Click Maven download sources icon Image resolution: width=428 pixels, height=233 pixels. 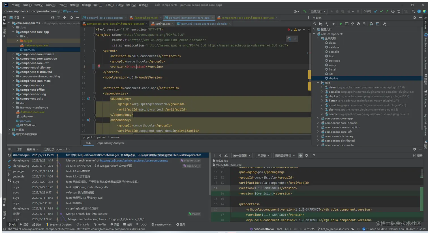pos(326,24)
